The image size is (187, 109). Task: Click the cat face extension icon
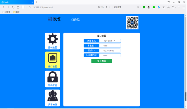coord(149,7)
